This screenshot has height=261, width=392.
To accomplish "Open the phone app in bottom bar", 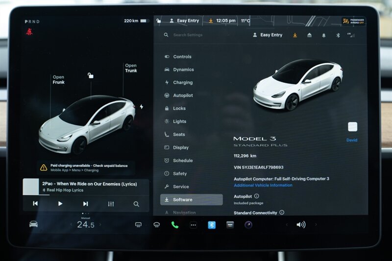I will (x=175, y=225).
